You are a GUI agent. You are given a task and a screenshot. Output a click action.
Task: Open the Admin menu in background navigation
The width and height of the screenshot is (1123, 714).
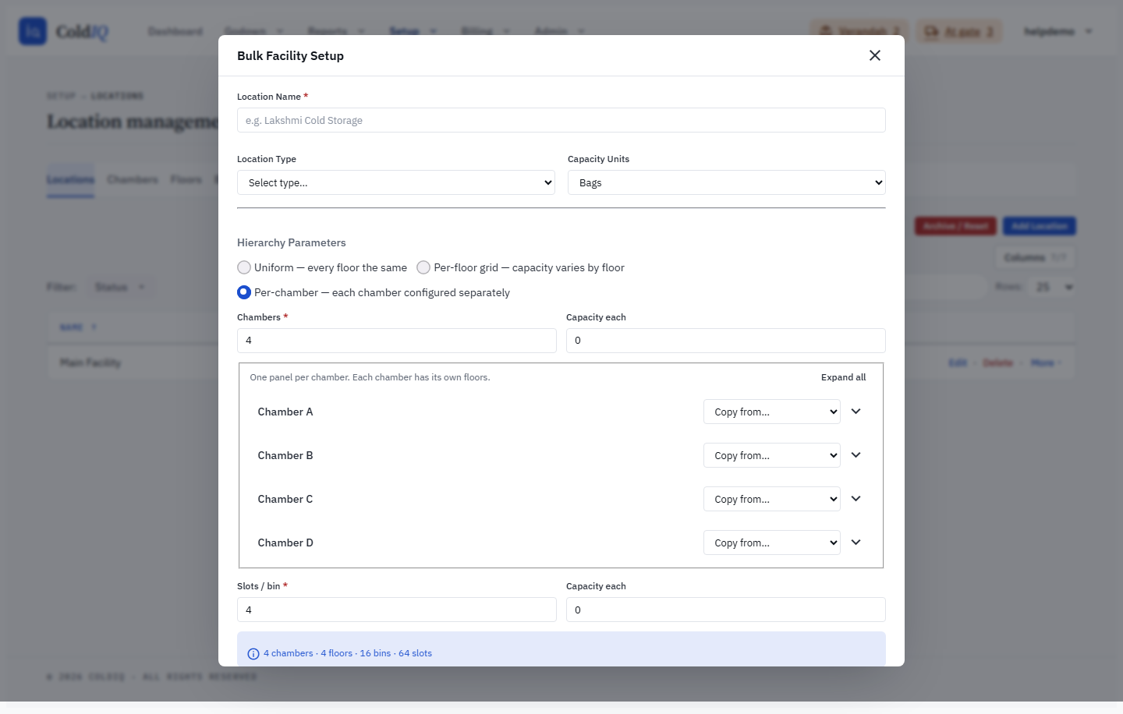[559, 31]
